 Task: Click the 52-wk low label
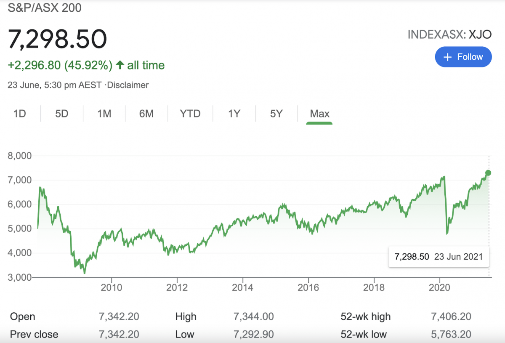(x=364, y=335)
